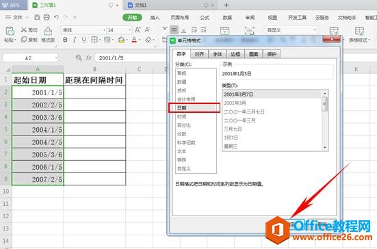Click the middle align icon
The width and height of the screenshot is (377, 249).
[174, 29]
